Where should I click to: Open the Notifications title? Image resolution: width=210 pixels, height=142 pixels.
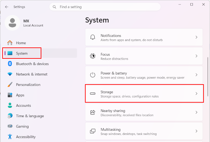[x=111, y=35]
